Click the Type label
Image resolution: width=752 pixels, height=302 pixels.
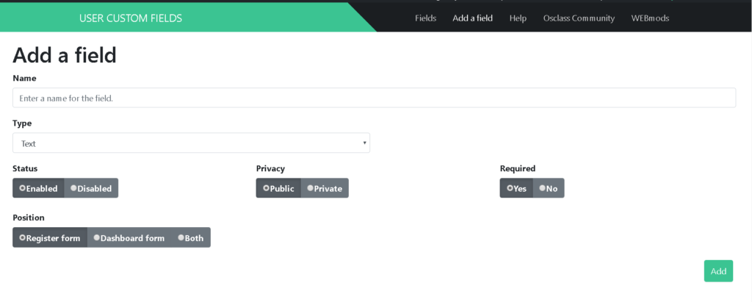pos(22,123)
